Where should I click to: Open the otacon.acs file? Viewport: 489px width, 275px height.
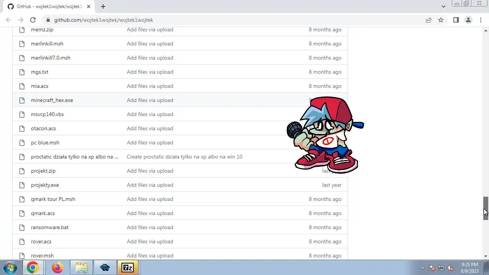(x=43, y=128)
